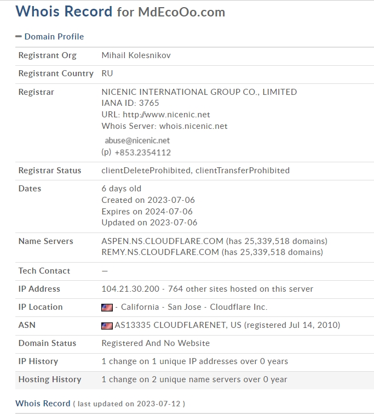Open ASPEN name server's 25,339,518 domains link
The height and width of the screenshot is (414, 374).
click(x=286, y=241)
